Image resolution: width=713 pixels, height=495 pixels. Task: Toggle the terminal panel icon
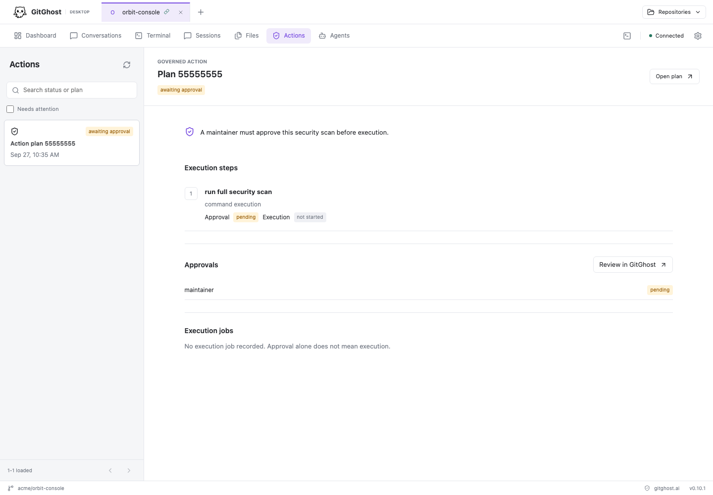(627, 36)
